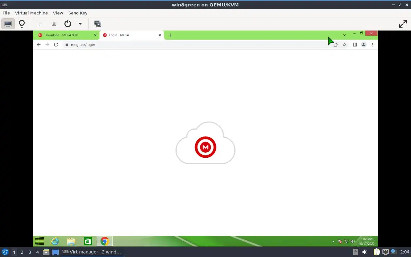Open Windows Action Center flag icon
Viewport: 411px width, 257px height.
(340, 241)
